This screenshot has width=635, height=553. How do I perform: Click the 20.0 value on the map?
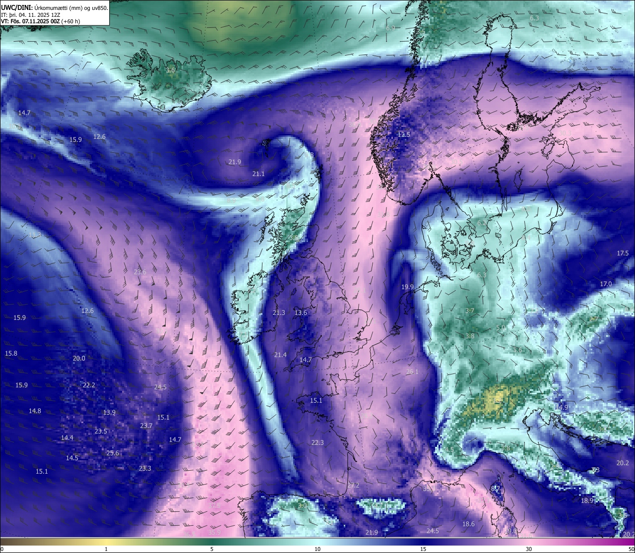(79, 359)
